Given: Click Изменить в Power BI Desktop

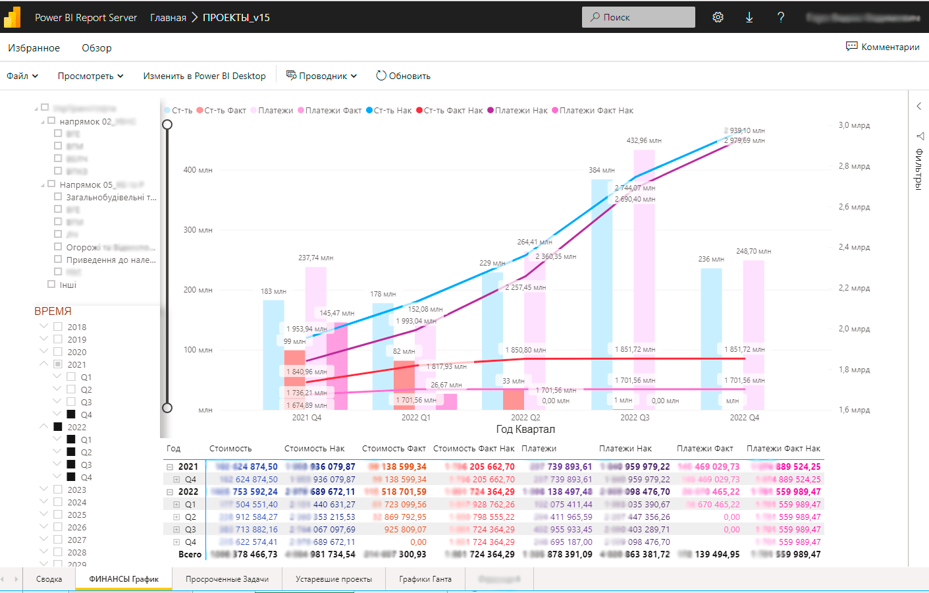Looking at the screenshot, I should pyautogui.click(x=204, y=76).
